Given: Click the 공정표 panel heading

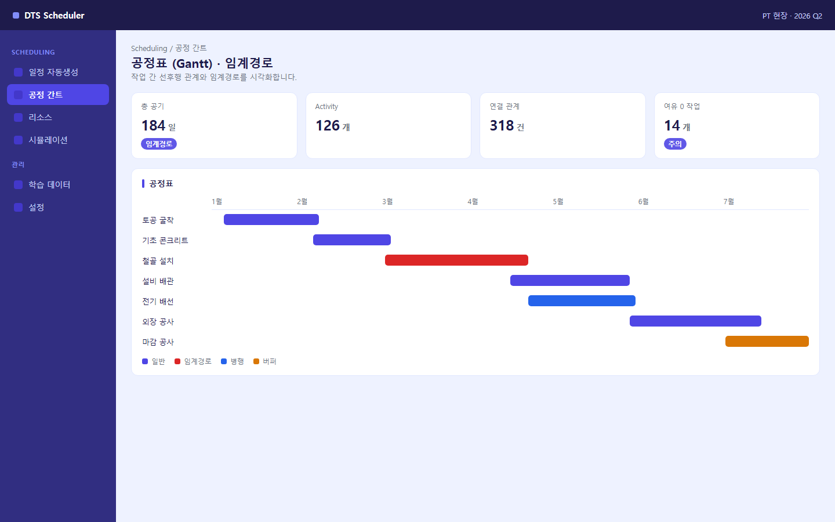Looking at the screenshot, I should (x=161, y=184).
